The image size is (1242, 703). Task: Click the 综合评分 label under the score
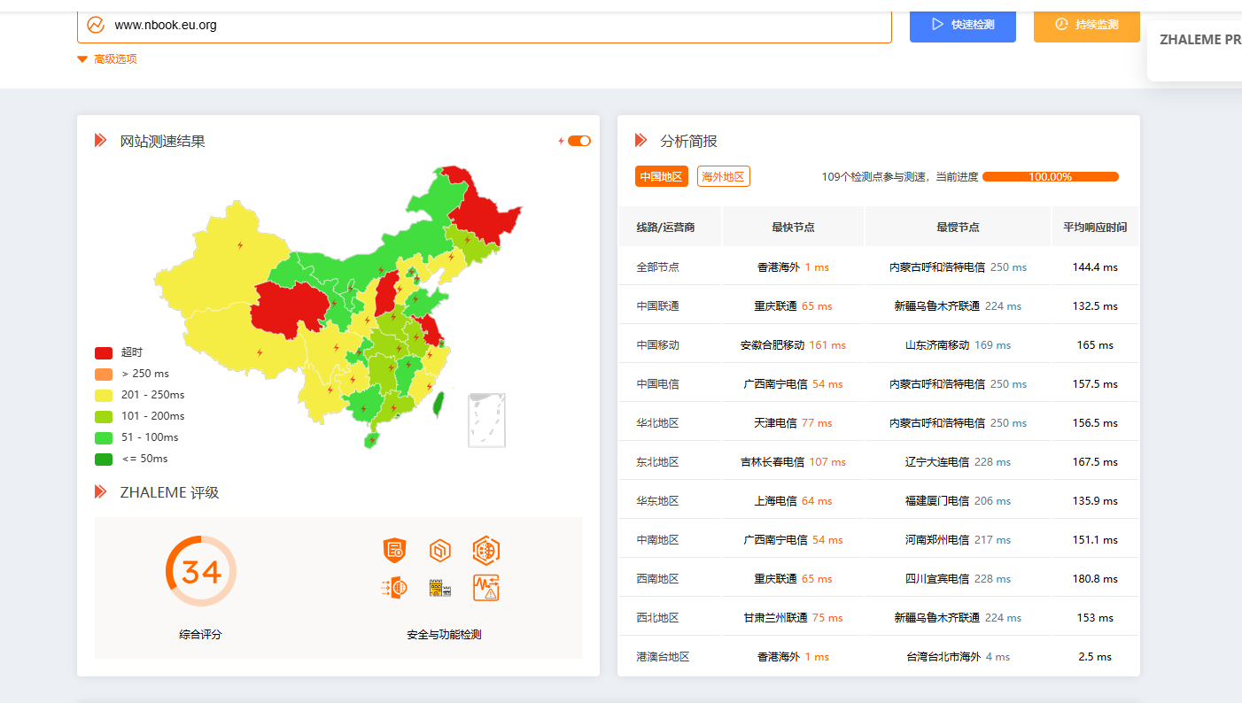point(200,635)
